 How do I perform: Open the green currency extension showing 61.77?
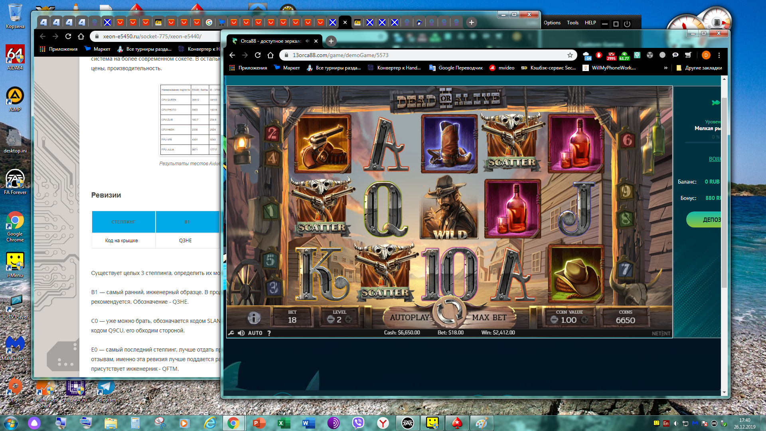624,55
